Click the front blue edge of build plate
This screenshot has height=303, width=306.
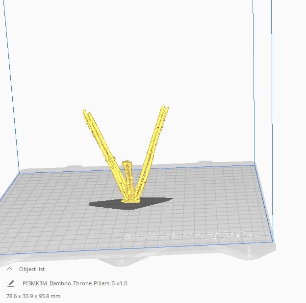click(137, 249)
